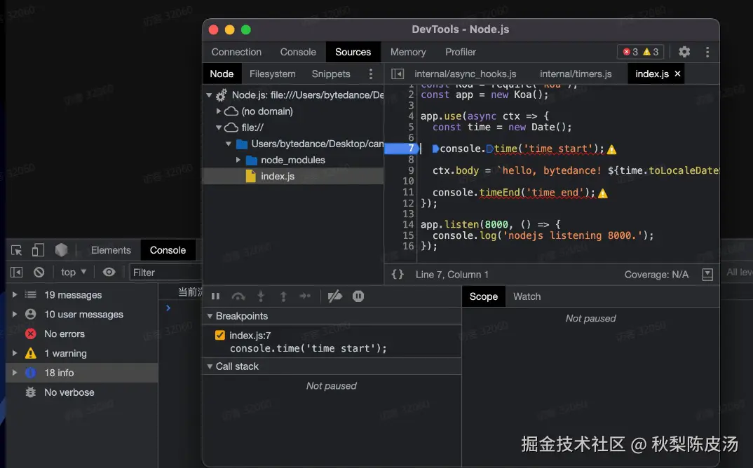The image size is (753, 468).
Task: Click the console Filter input field
Action: [165, 272]
